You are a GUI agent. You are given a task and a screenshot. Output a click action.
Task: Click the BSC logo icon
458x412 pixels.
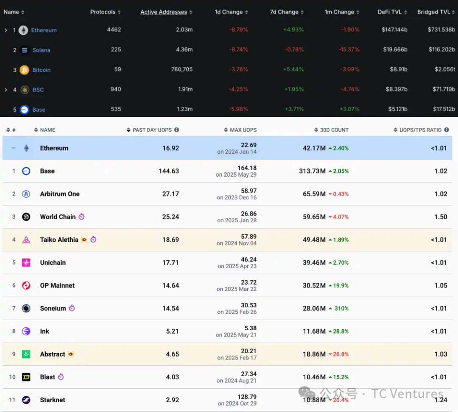pyautogui.click(x=25, y=90)
